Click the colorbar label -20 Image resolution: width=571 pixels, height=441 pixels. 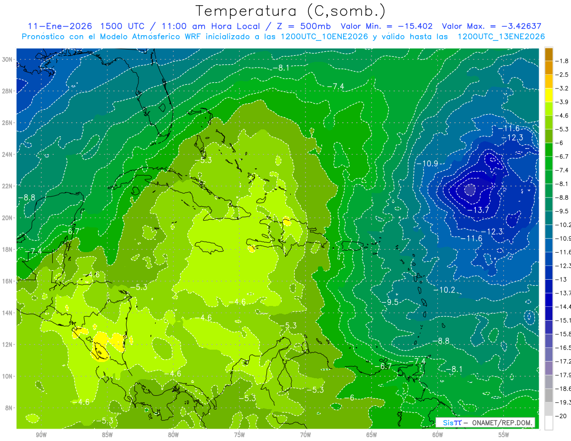click(x=561, y=415)
